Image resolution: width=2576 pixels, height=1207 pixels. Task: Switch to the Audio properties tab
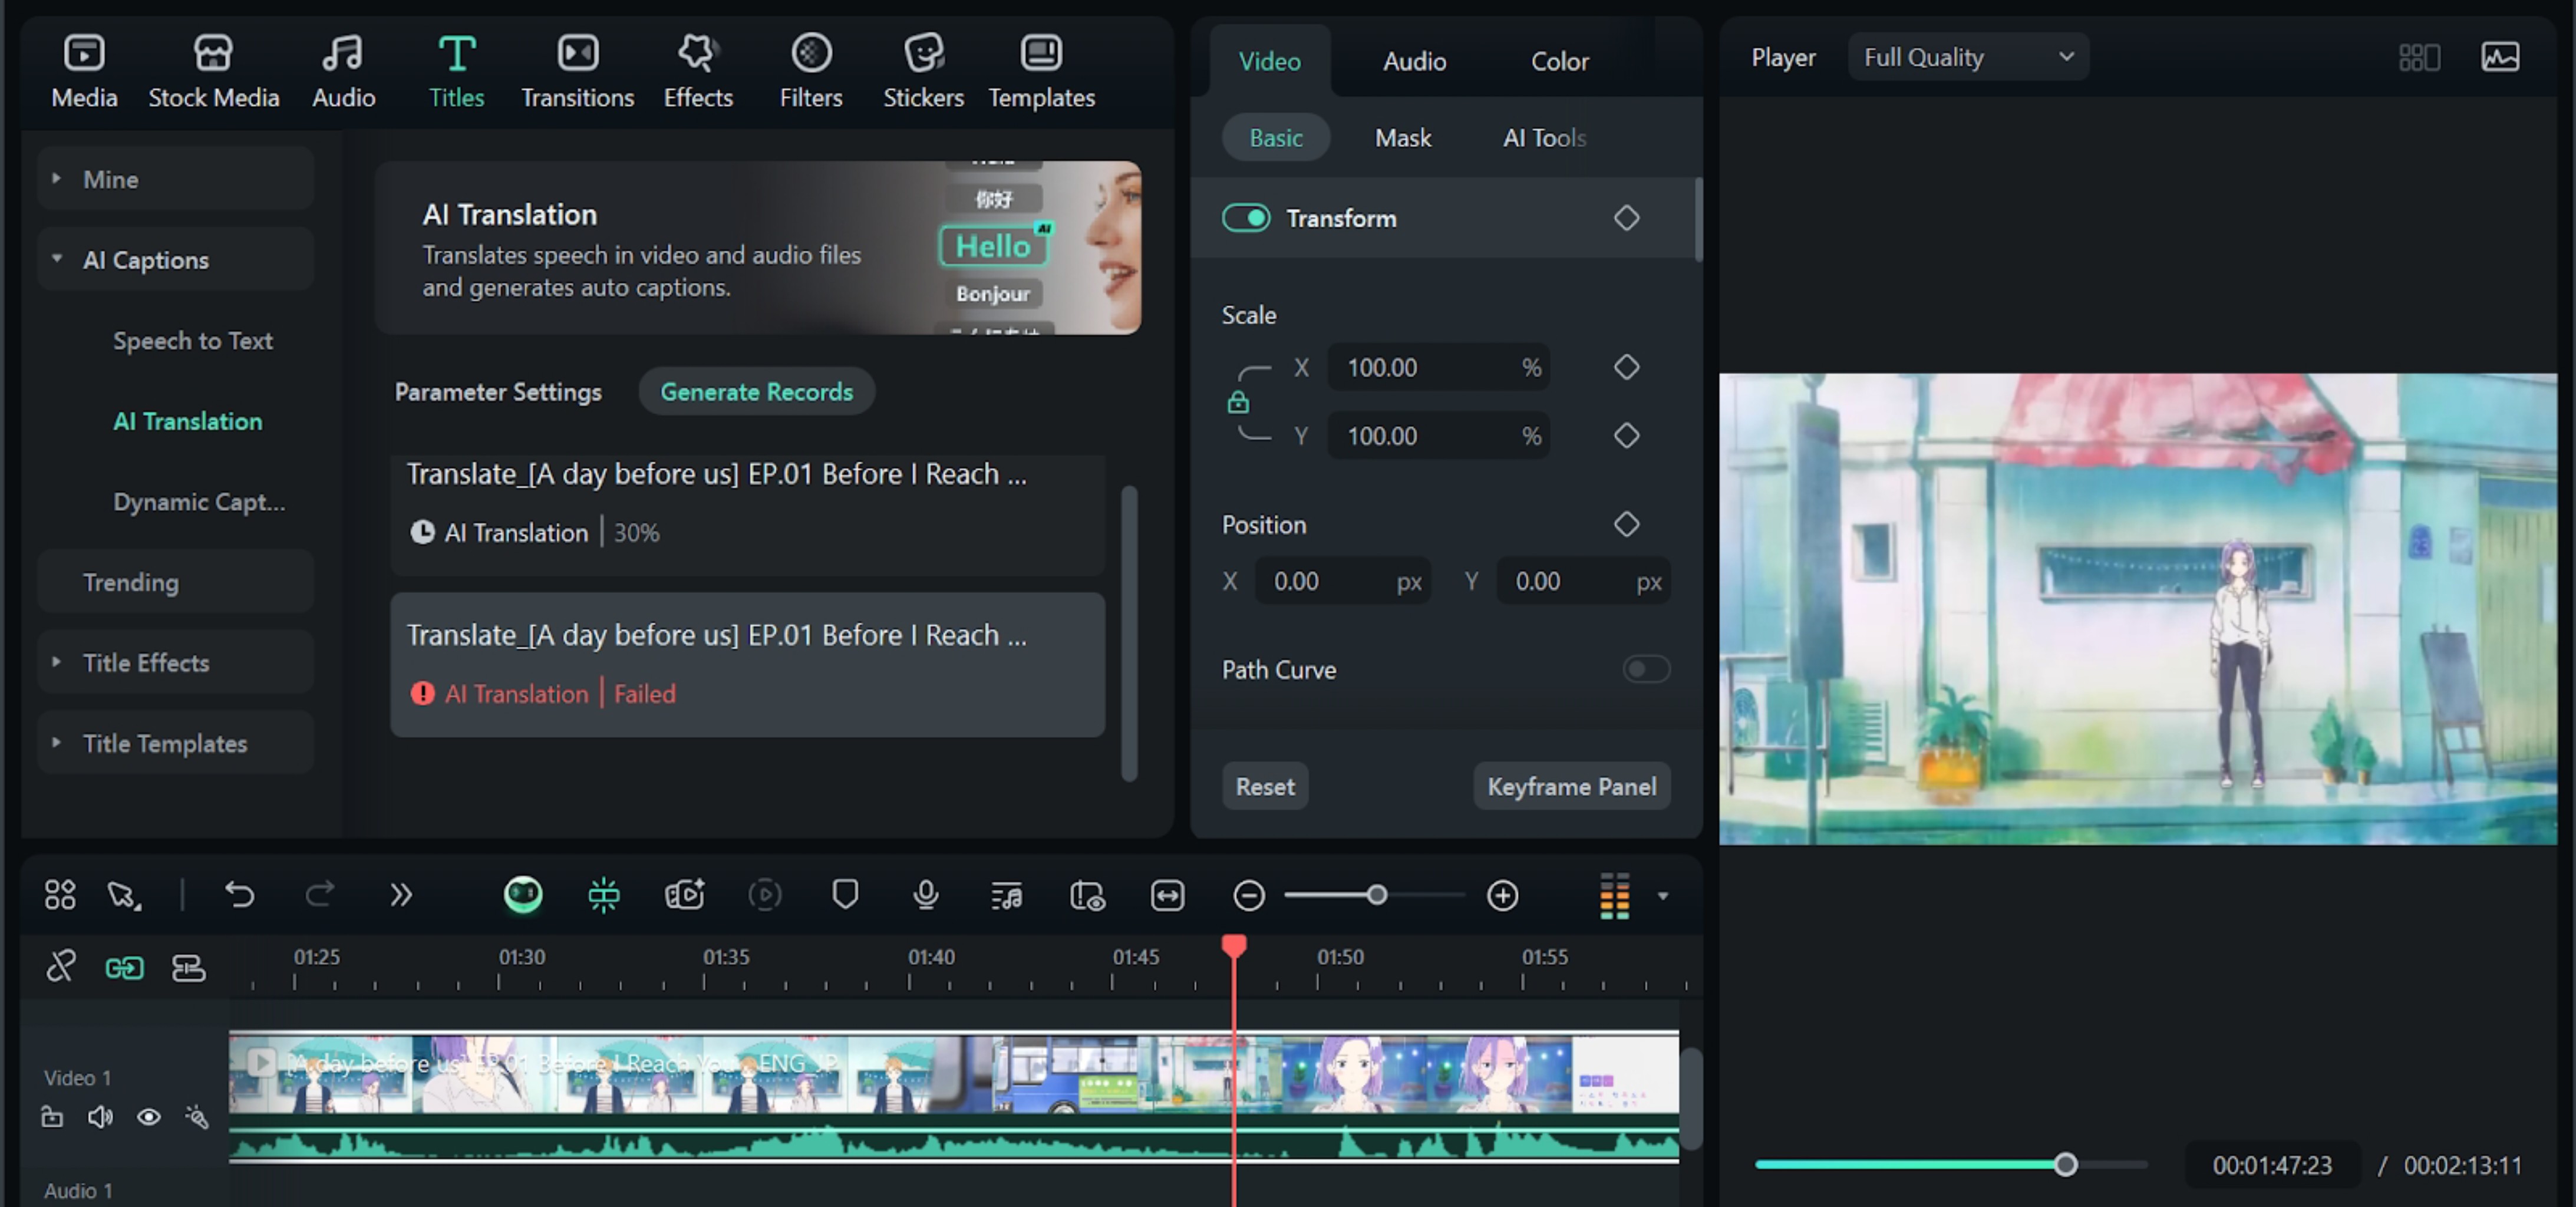pos(1414,61)
